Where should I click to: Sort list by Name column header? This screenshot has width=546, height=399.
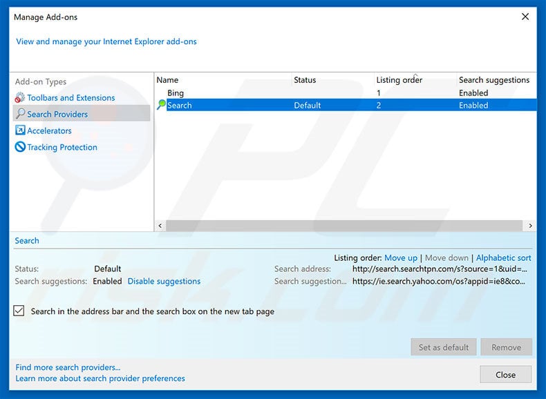167,80
